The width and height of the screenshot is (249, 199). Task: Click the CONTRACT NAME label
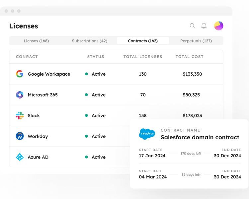point(180,130)
